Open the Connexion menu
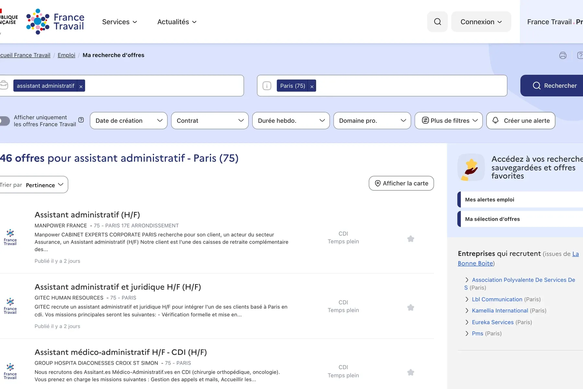Screen dimensions: 583x389 click(481, 22)
